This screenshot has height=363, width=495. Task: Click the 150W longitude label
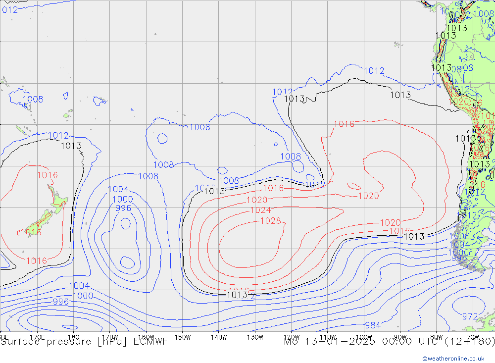(x=183, y=337)
